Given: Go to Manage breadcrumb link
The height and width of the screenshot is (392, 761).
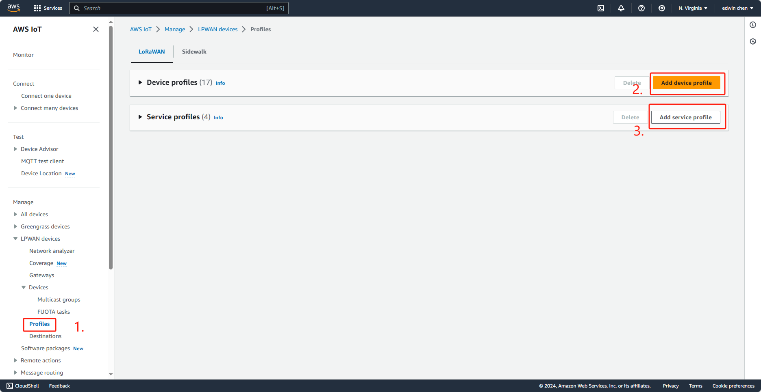Looking at the screenshot, I should [175, 29].
